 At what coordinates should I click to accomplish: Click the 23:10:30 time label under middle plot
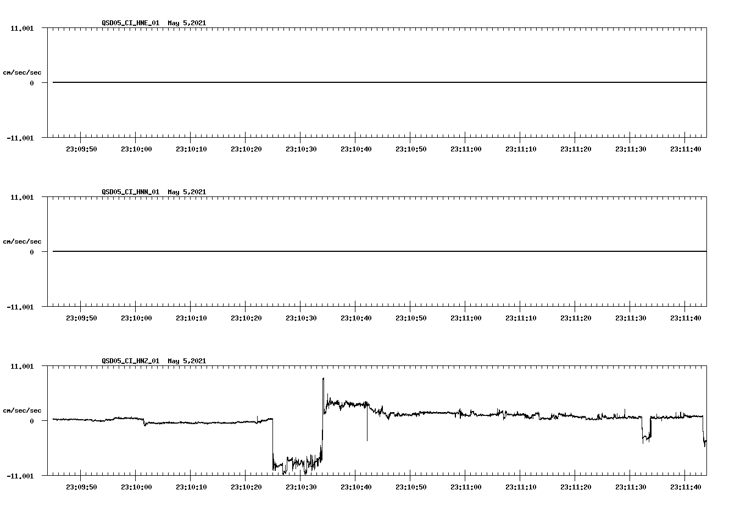click(x=300, y=317)
